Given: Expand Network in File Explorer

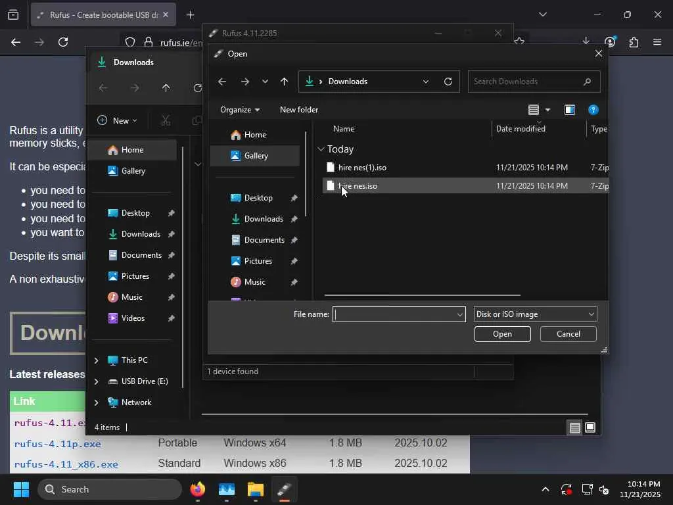Looking at the screenshot, I should tap(96, 402).
